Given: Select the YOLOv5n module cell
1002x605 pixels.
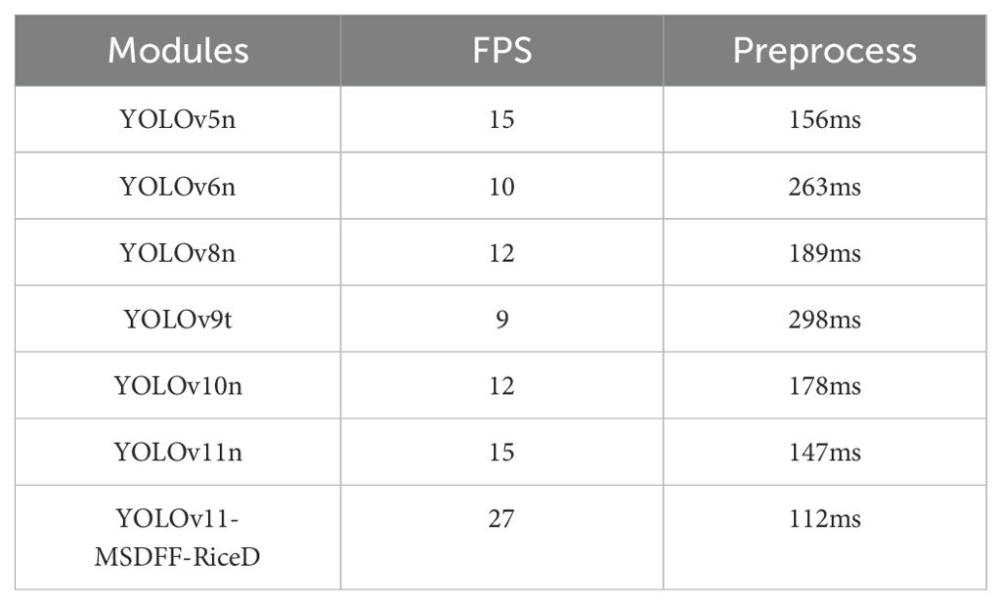Looking at the screenshot, I should (x=178, y=119).
